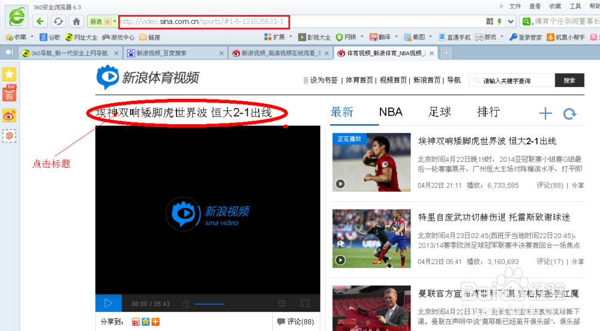
Task: Toggle fullscreen on the video player
Action: (305, 303)
